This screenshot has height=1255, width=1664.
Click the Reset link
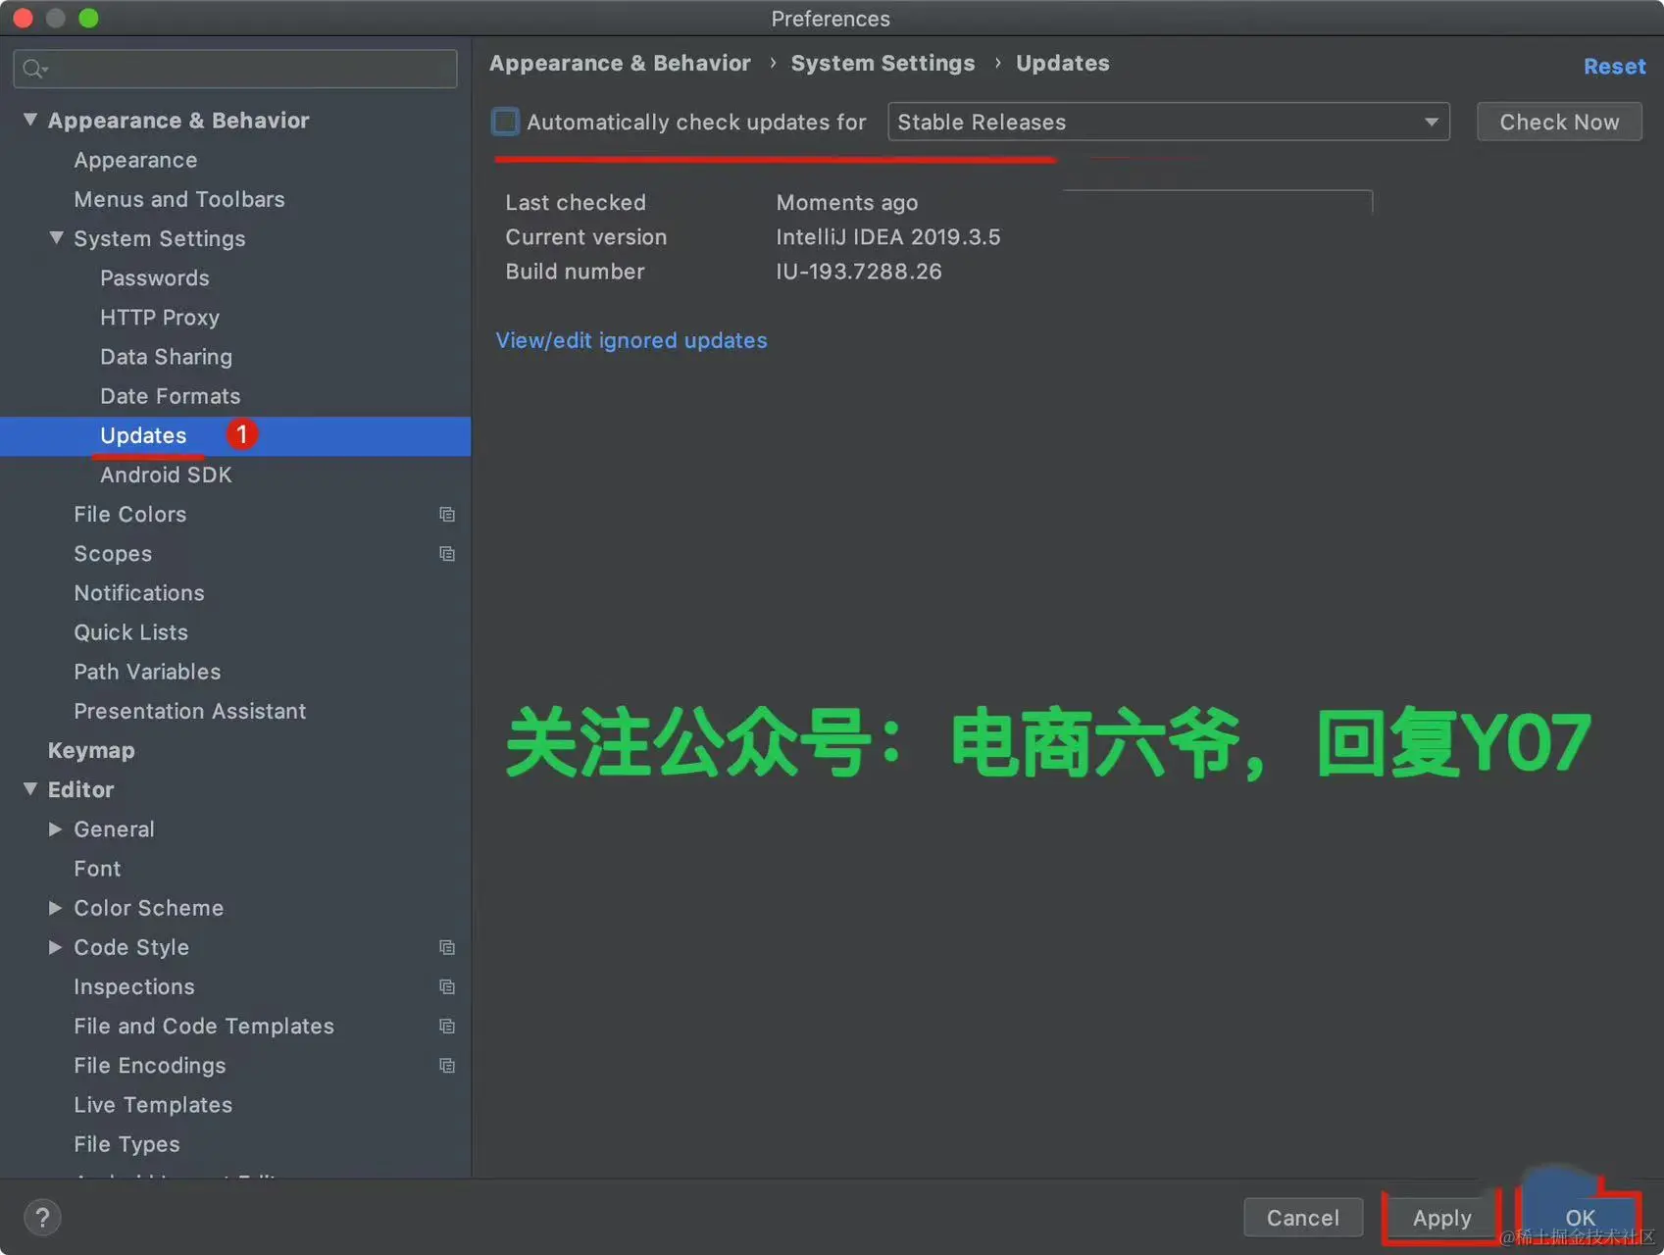(1614, 67)
